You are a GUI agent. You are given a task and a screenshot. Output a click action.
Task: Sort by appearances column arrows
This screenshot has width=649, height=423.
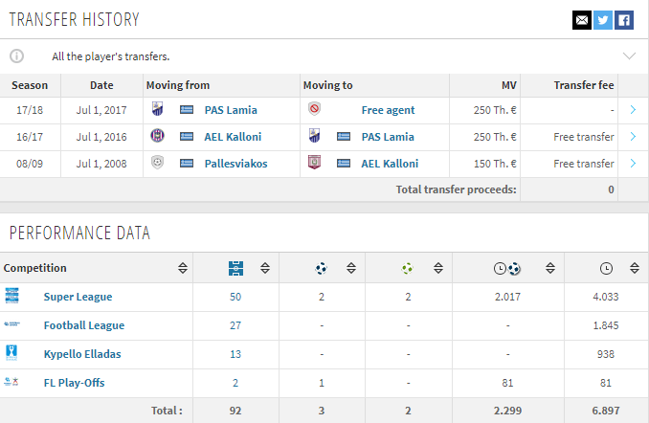click(265, 268)
